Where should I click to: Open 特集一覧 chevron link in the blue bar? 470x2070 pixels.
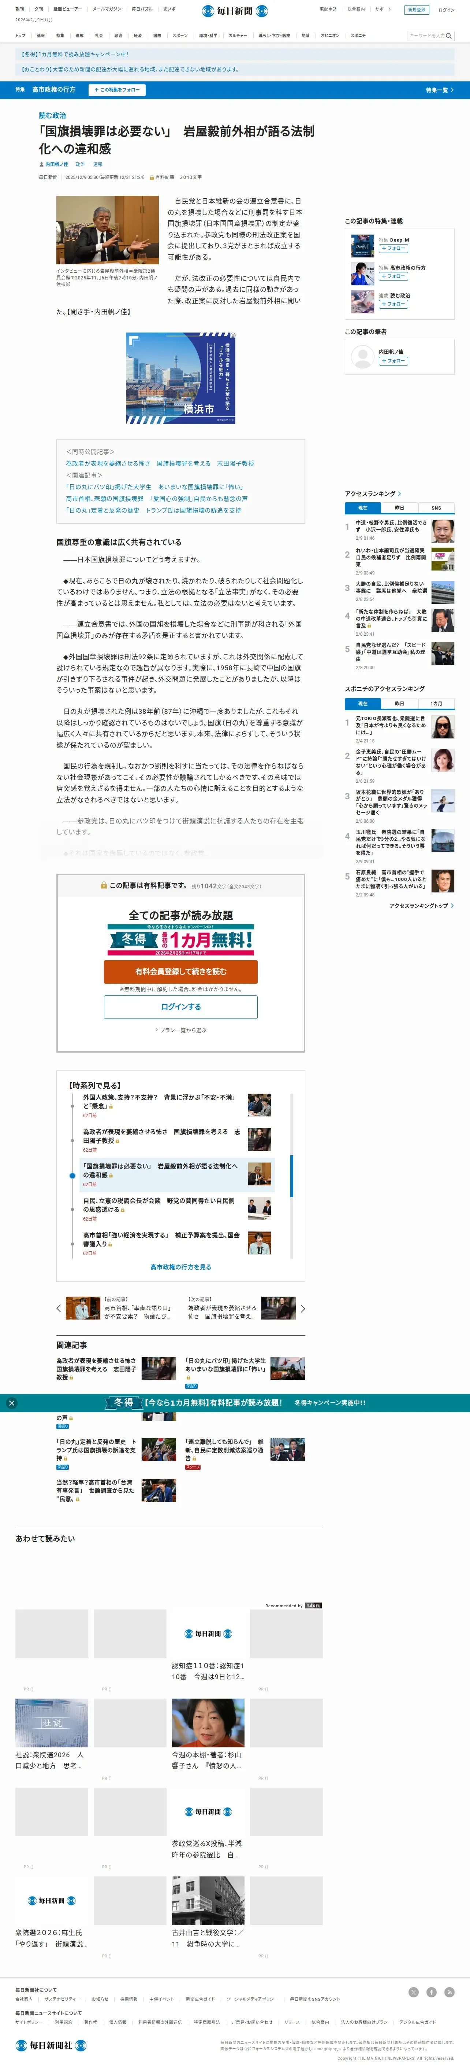click(x=440, y=90)
